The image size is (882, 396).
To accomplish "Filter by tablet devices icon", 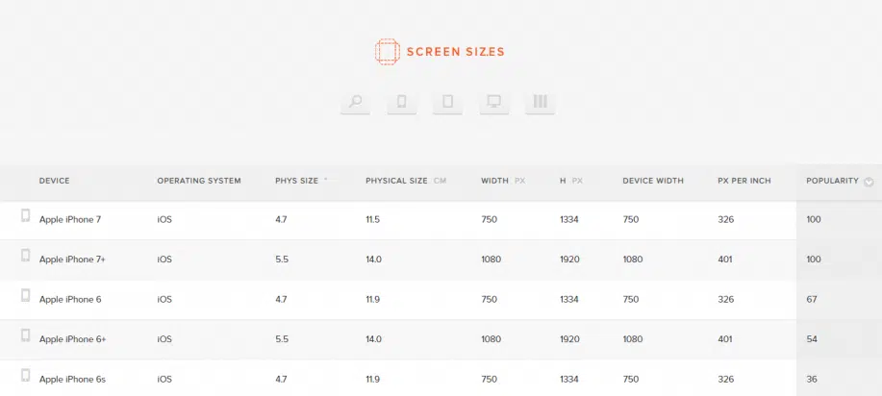I will (447, 102).
